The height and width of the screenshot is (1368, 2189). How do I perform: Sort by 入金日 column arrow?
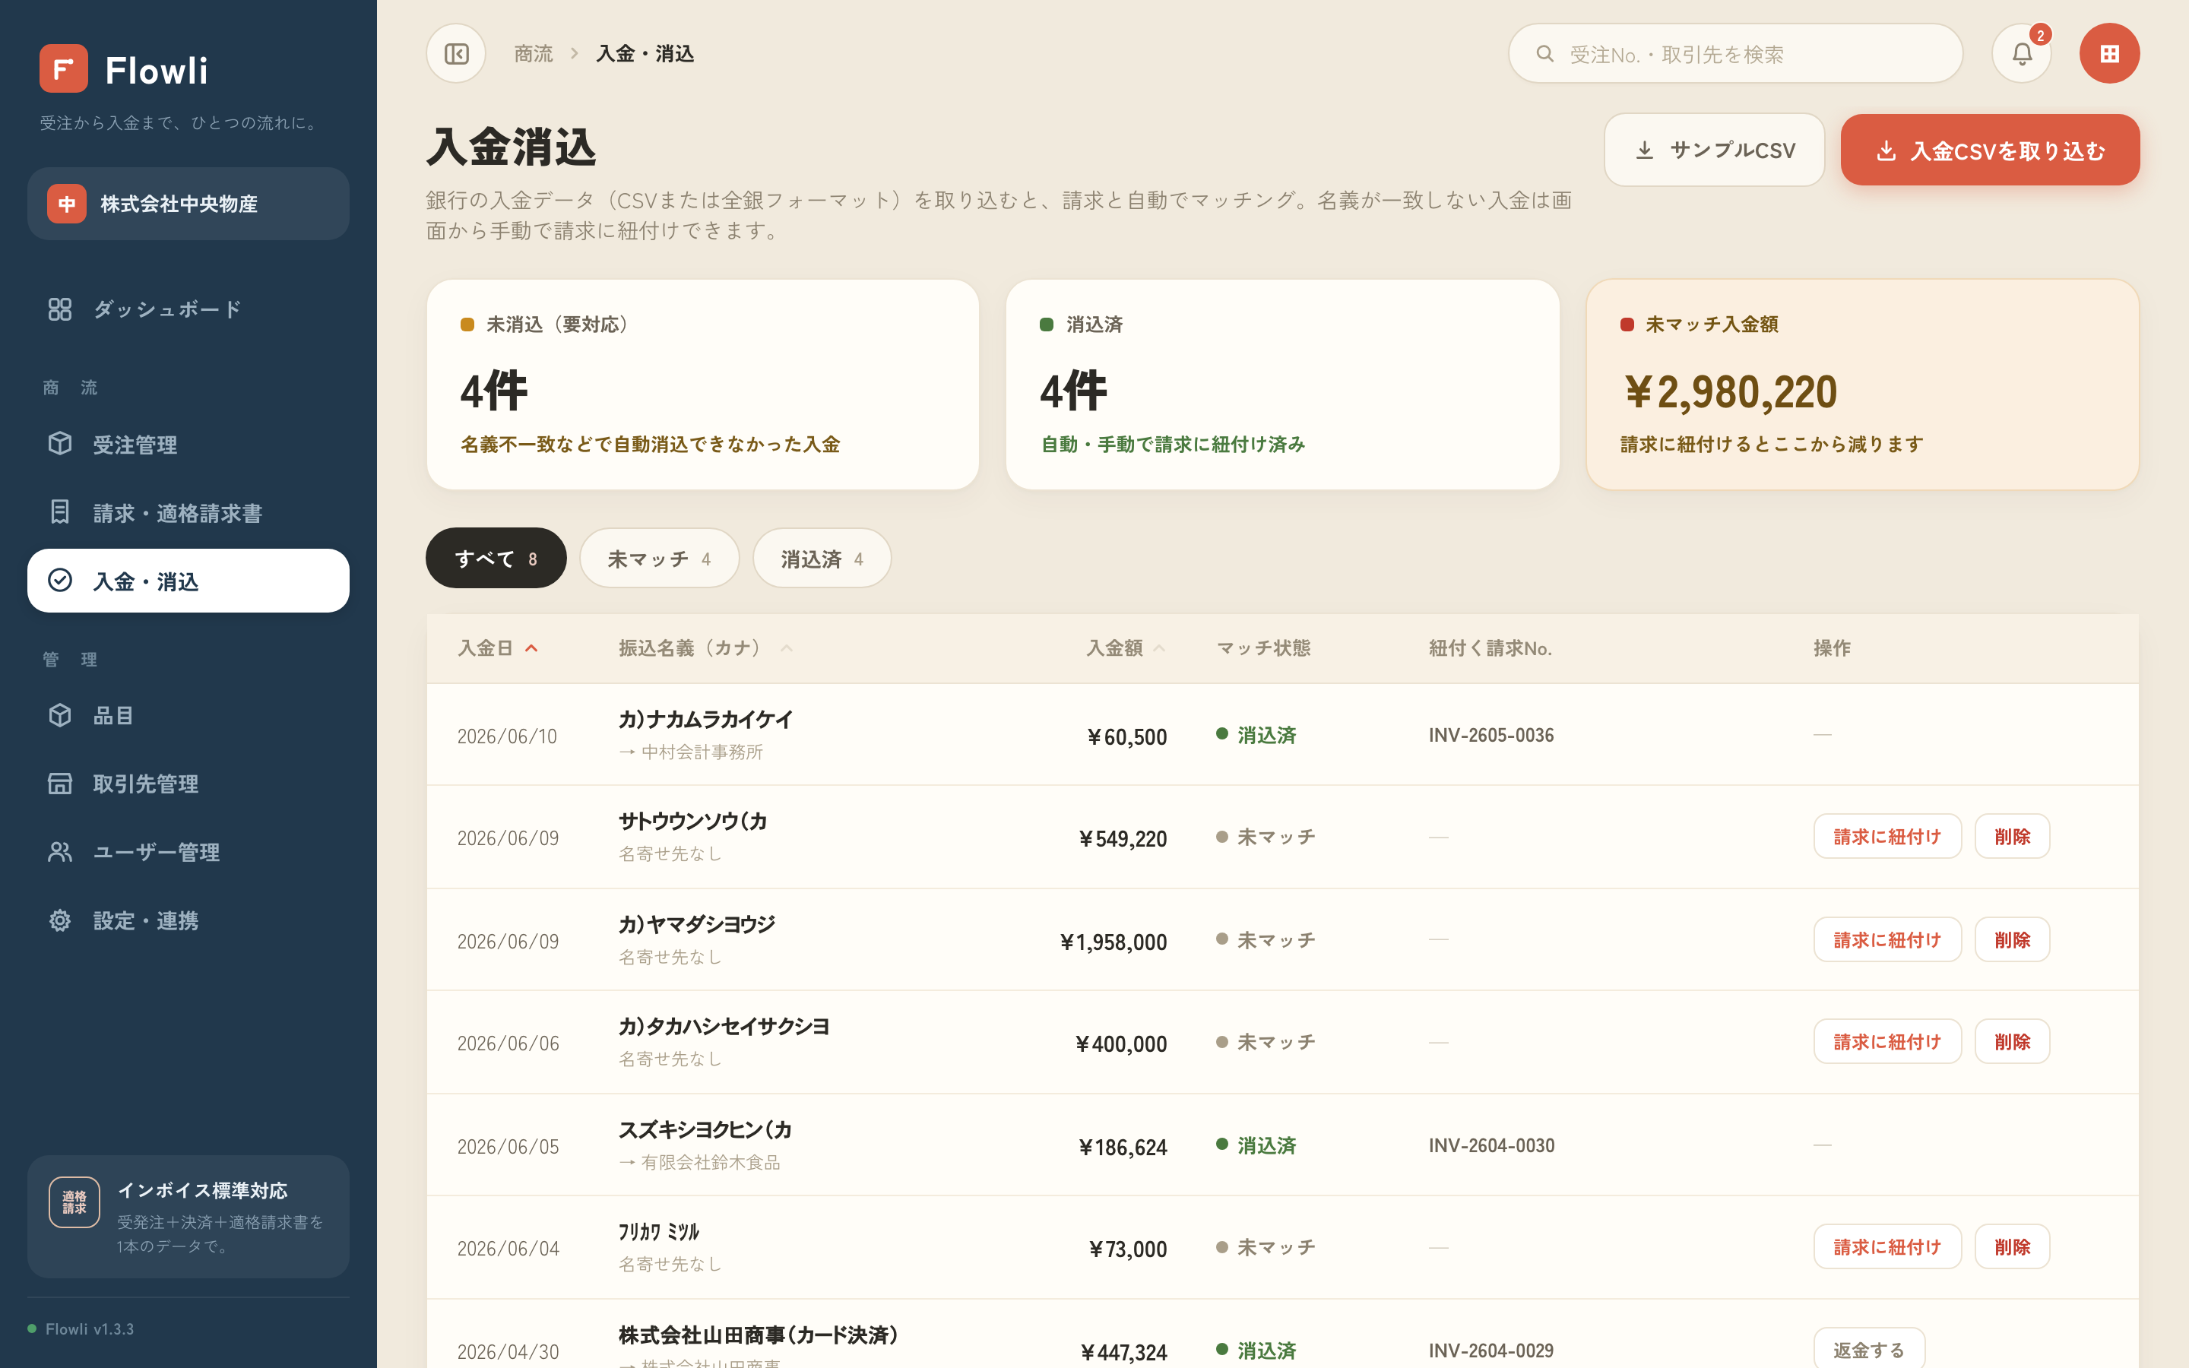[532, 649]
